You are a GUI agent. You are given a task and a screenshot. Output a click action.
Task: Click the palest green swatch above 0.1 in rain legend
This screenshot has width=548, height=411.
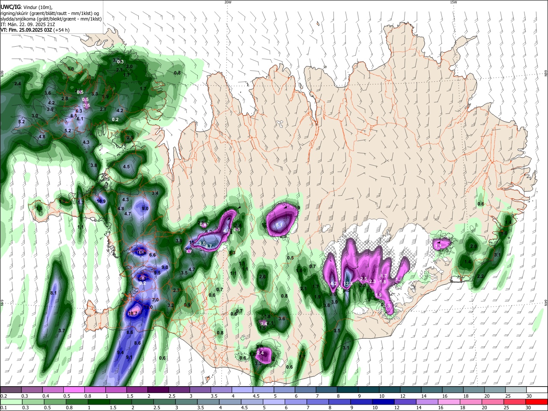[11, 402]
